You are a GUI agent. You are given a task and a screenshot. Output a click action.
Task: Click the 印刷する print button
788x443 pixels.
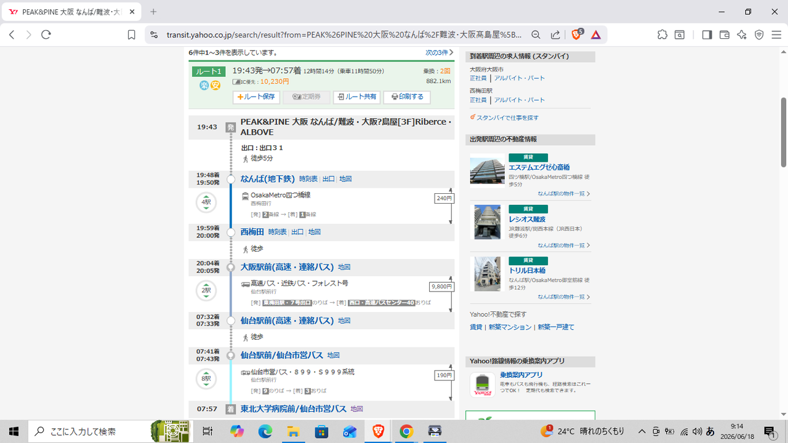(407, 97)
